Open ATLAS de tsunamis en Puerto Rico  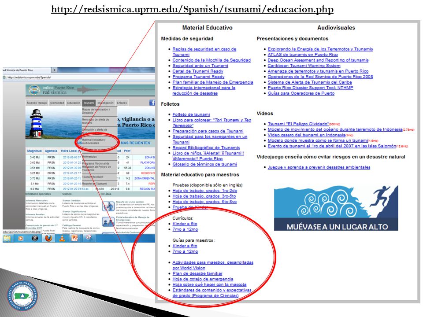pyautogui.click(x=303, y=55)
